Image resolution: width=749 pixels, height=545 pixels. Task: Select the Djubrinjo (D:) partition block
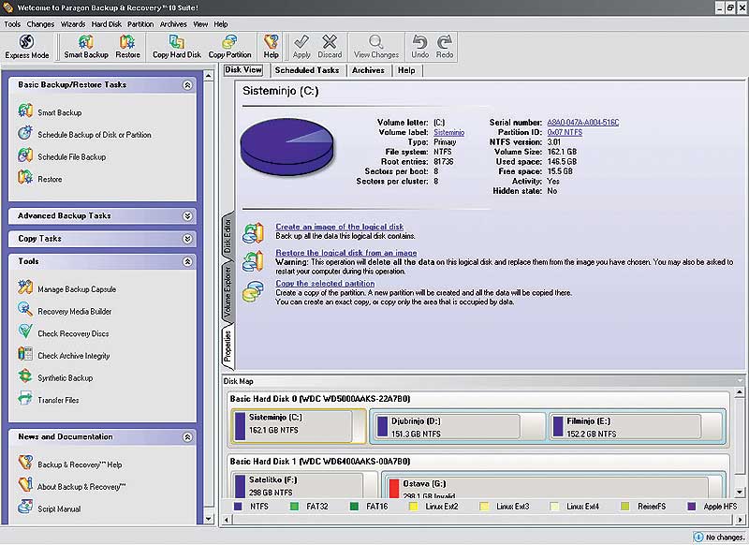tap(458, 427)
